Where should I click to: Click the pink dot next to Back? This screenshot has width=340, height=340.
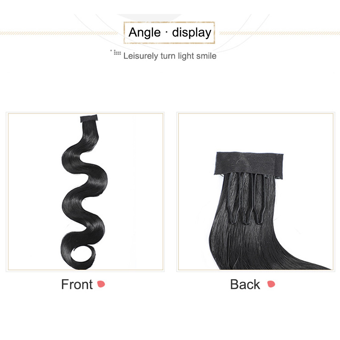pyautogui.click(x=271, y=284)
